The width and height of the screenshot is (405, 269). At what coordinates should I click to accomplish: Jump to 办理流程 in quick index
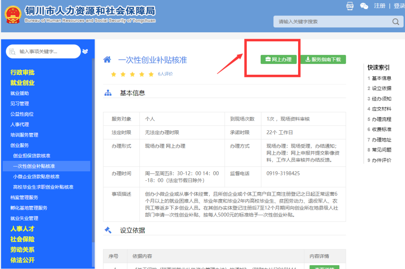[x=381, y=119]
